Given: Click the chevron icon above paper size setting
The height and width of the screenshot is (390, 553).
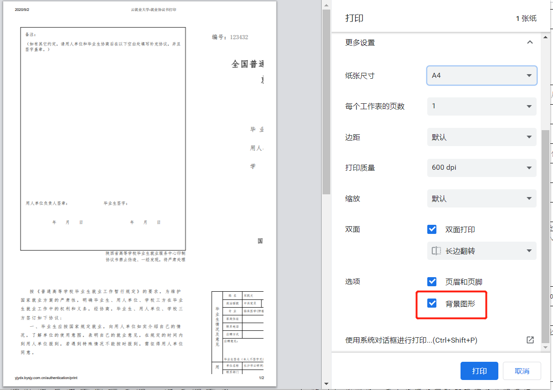Looking at the screenshot, I should click(530, 42).
